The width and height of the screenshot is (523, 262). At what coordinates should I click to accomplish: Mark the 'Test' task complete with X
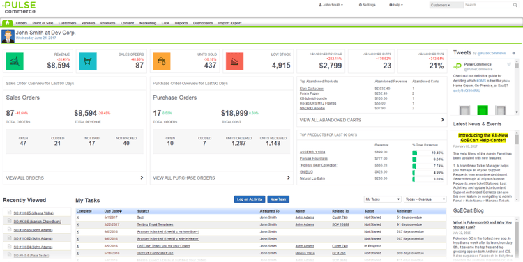coord(77,217)
